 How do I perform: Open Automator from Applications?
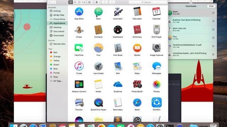point(118,12)
